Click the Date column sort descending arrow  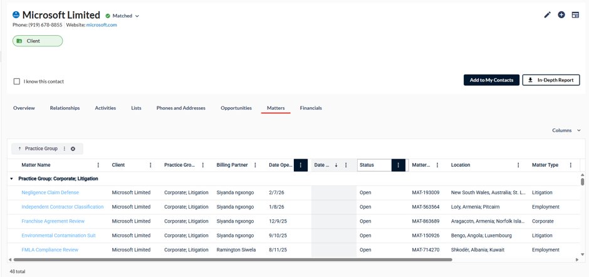[x=336, y=165]
